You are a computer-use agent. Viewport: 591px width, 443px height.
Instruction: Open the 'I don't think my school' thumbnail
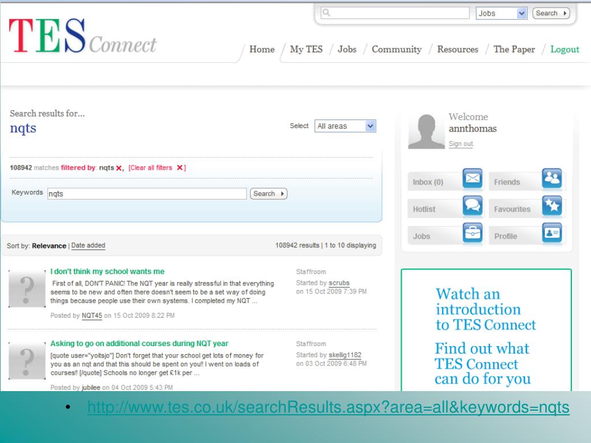(x=27, y=288)
